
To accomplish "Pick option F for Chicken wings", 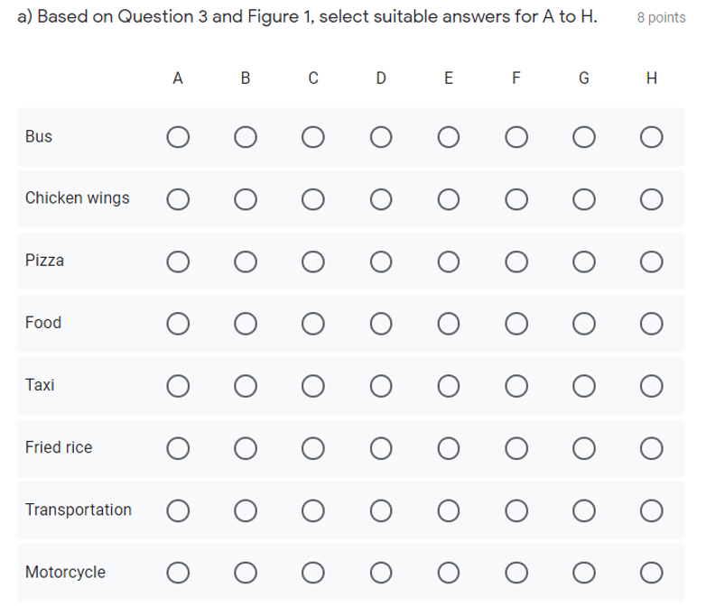I will (516, 198).
